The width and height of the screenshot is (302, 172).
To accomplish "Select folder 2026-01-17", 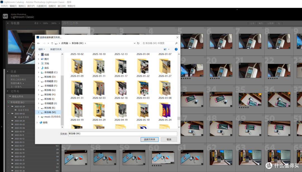I will [x=121, y=68].
